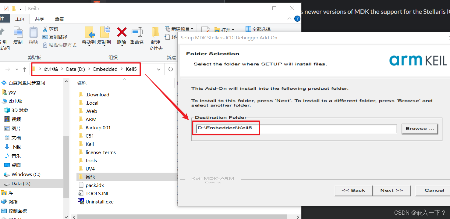The image size is (450, 219).
Task: Click the Destination Folder path field
Action: coord(296,128)
